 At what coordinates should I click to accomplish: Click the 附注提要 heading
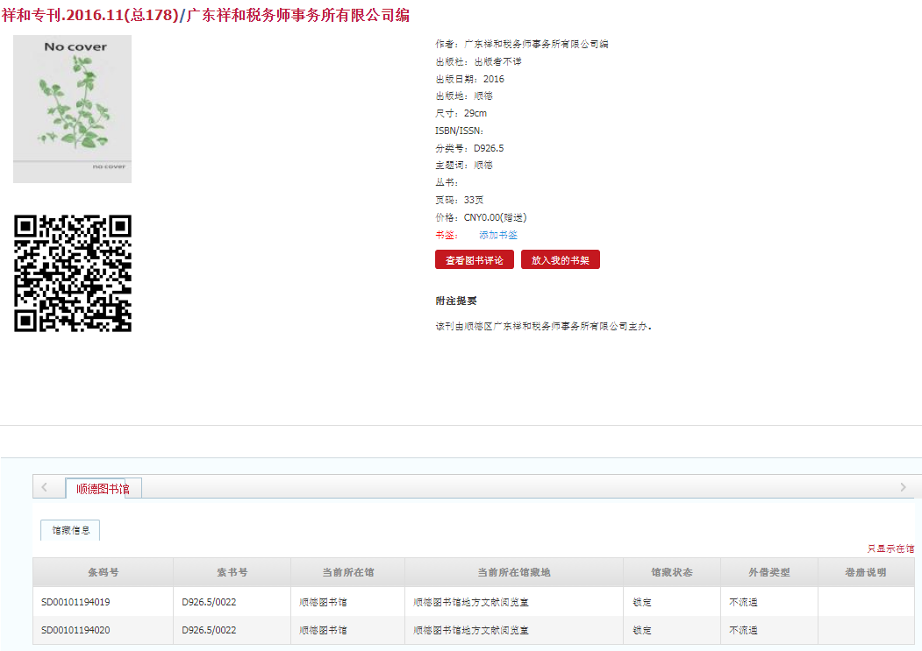point(455,301)
